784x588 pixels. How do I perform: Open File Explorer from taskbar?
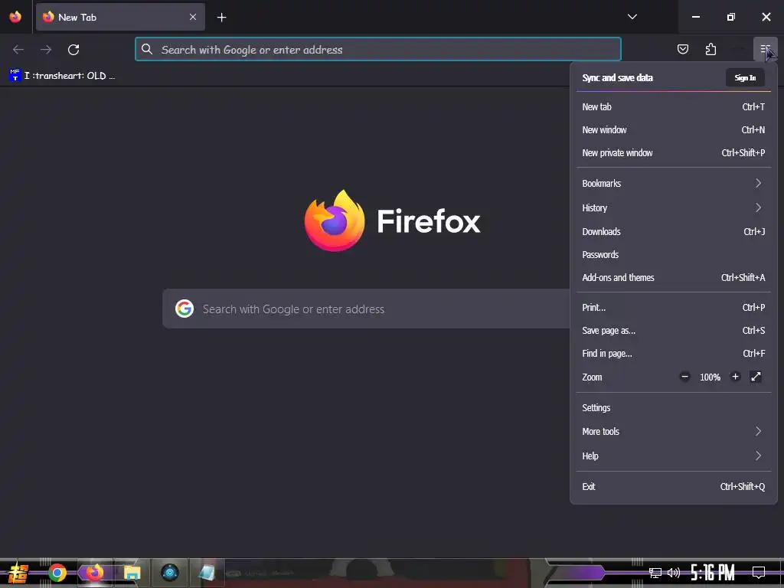pos(132,573)
